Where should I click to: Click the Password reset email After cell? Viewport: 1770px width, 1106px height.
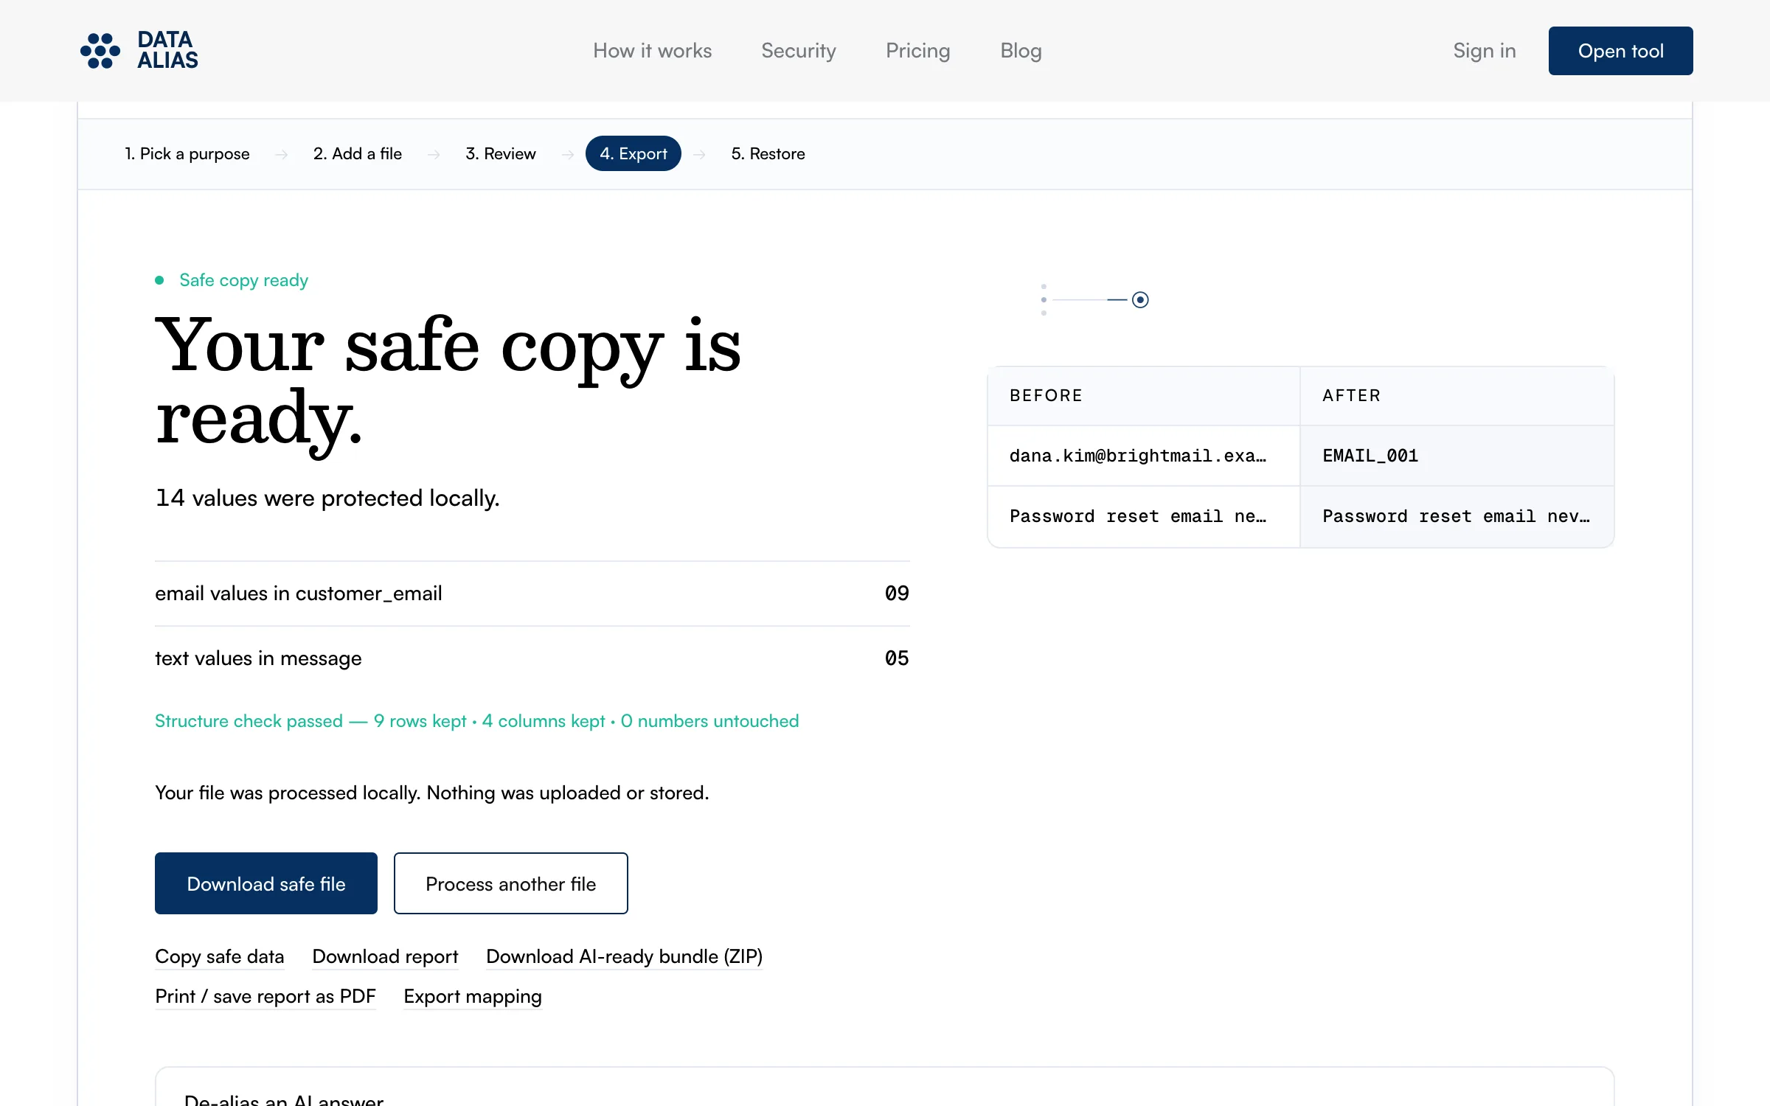click(x=1457, y=516)
